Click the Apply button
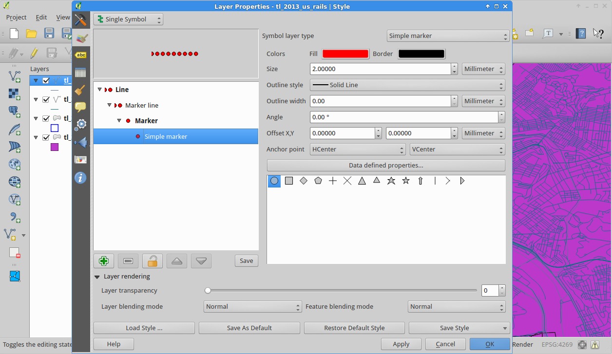Screen dimensions: 612x354 (x=401, y=344)
